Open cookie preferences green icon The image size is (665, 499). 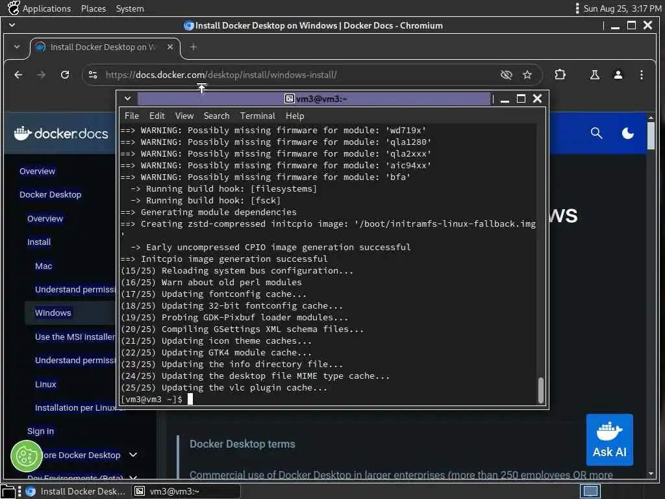(26, 457)
